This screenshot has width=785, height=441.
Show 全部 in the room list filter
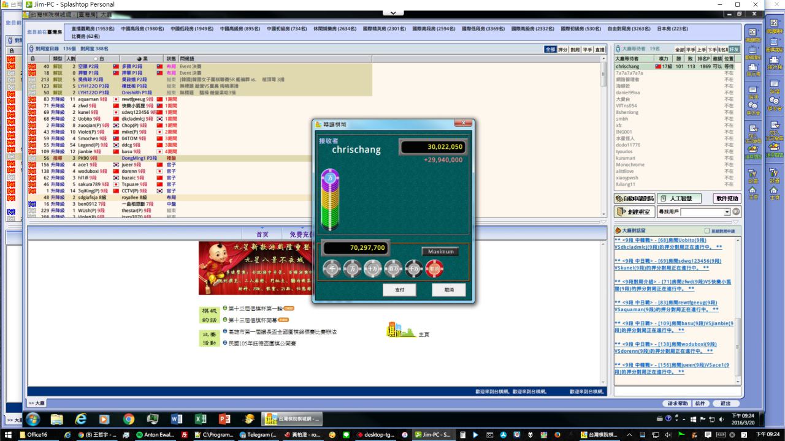(550, 50)
